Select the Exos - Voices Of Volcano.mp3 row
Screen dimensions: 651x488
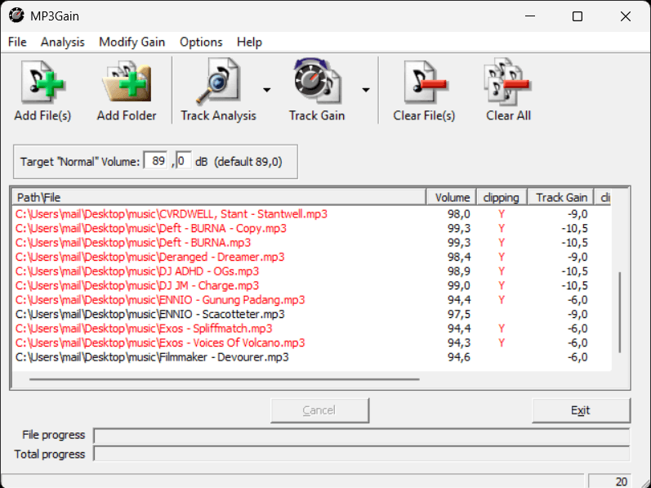pyautogui.click(x=312, y=342)
